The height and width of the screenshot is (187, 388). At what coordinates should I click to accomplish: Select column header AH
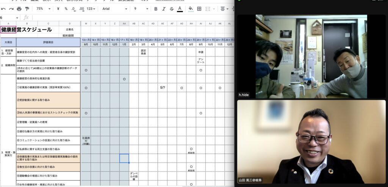point(191,24)
